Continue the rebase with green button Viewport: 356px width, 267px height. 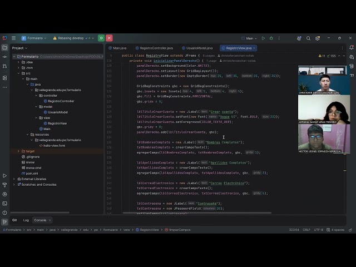(x=101, y=38)
